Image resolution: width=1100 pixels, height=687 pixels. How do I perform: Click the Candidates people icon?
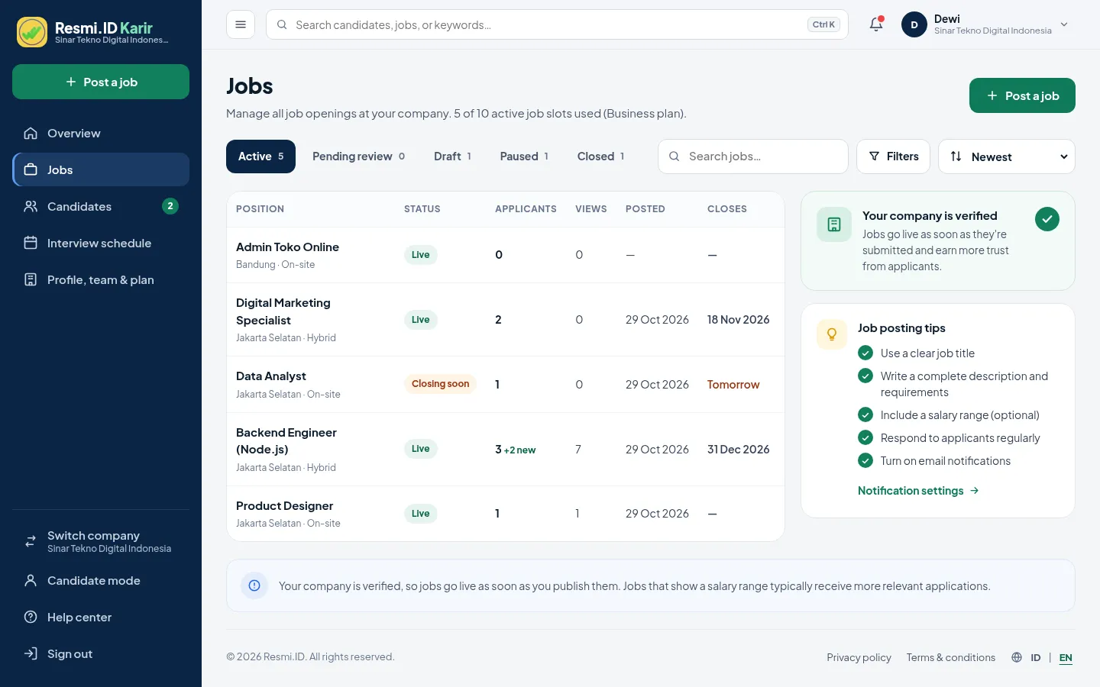pos(31,207)
